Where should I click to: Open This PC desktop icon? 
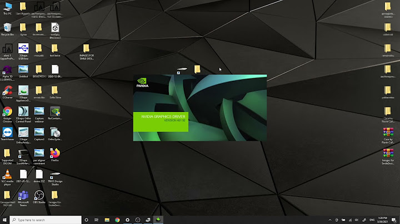(x=7, y=8)
